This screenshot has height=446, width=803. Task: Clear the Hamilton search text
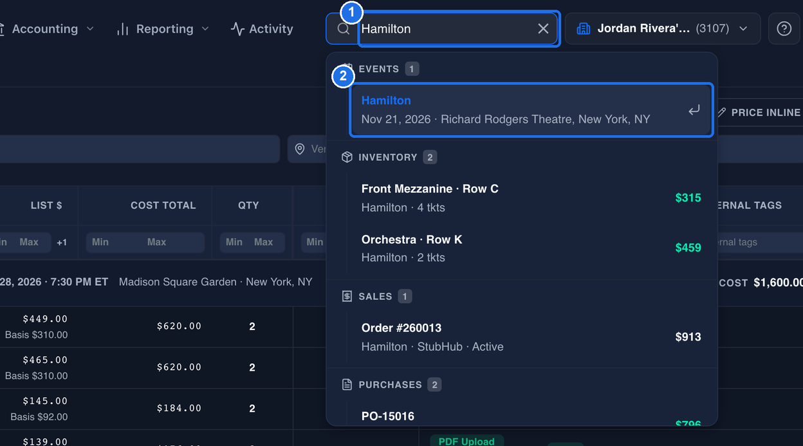tap(543, 29)
